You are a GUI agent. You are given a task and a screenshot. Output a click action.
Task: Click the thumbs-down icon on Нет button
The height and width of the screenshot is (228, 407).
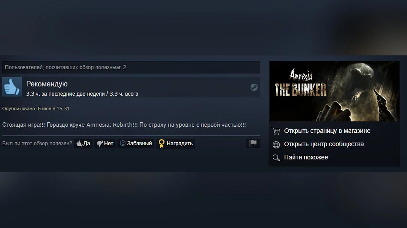(x=100, y=144)
